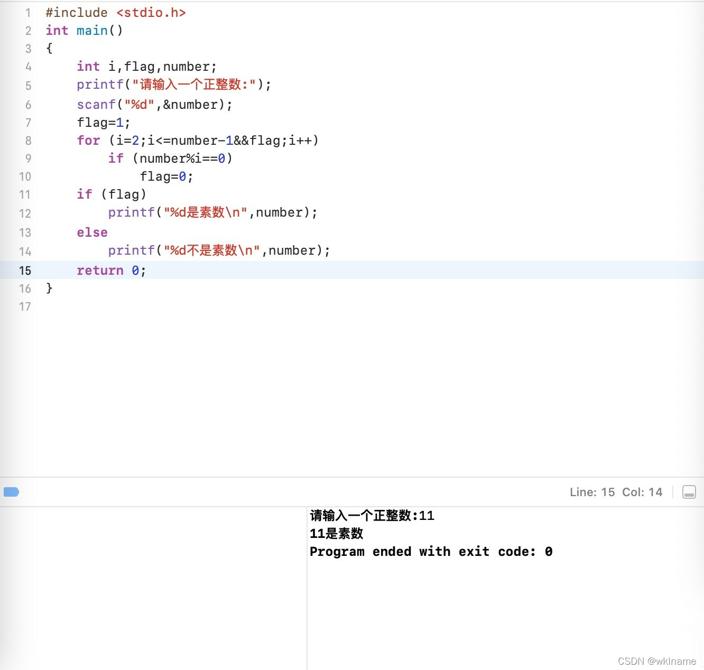
Task: Click the #include <stdio.h> line
Action: tap(116, 13)
